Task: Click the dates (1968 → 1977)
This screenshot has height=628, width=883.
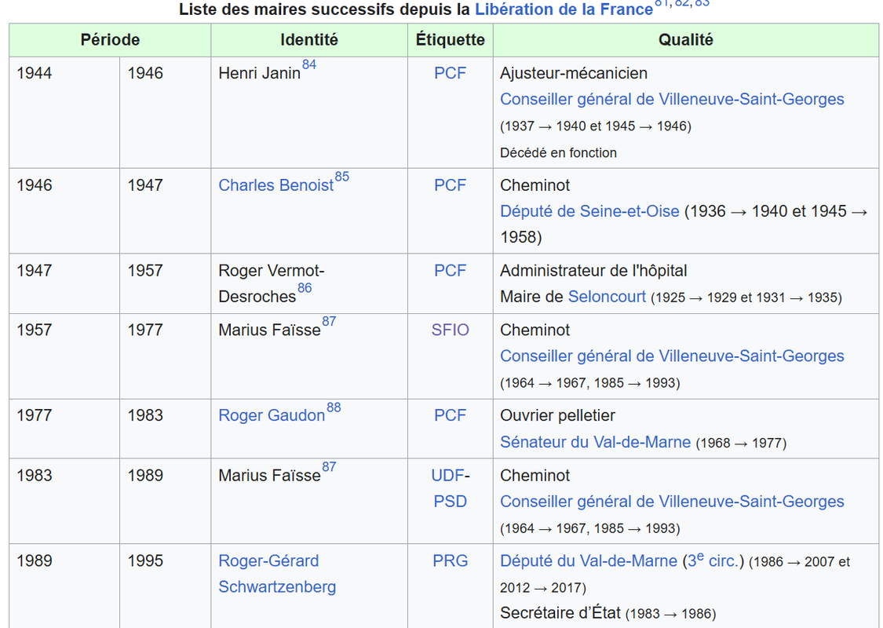Action: pos(741,444)
